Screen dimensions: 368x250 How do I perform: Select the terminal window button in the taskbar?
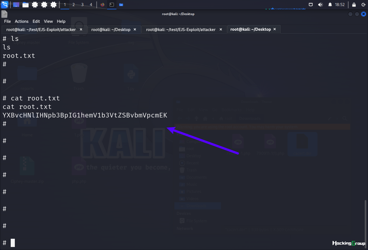coord(112,5)
